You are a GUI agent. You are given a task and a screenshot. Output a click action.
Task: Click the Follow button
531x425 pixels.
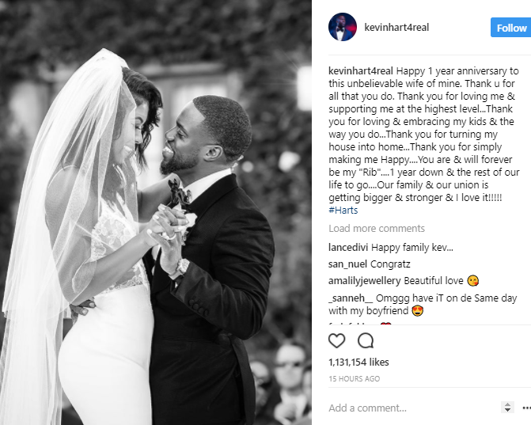tap(510, 28)
